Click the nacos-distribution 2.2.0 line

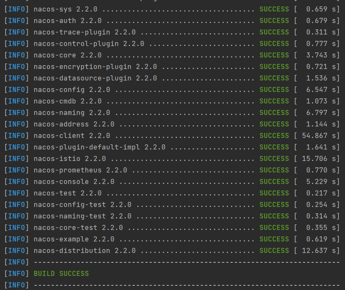[172, 251]
